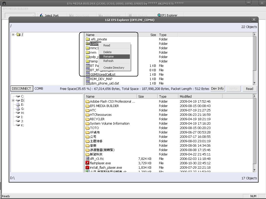The width and height of the screenshot is (266, 199).
Task: Expand the root folder tree node
Action: point(13,34)
